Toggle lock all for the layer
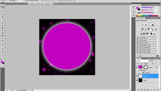Viewport: 161px width, 91px height. pos(147,64)
